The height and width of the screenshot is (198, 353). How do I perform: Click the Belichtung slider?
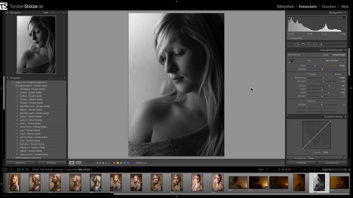tap(323, 78)
